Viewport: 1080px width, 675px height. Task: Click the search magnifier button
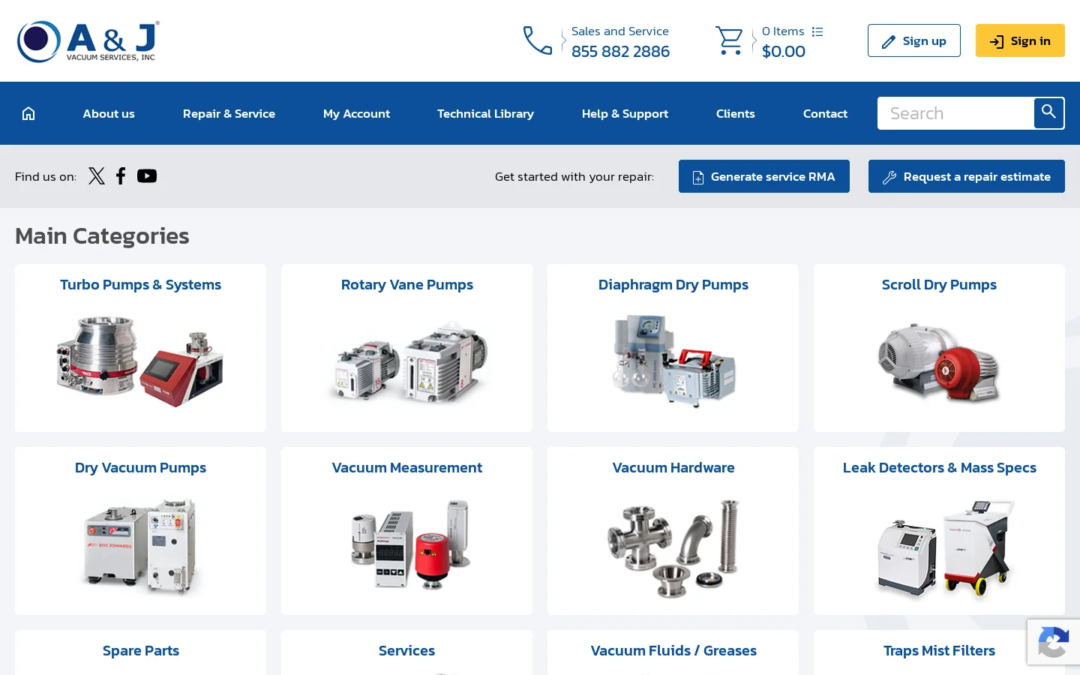[x=1048, y=112]
